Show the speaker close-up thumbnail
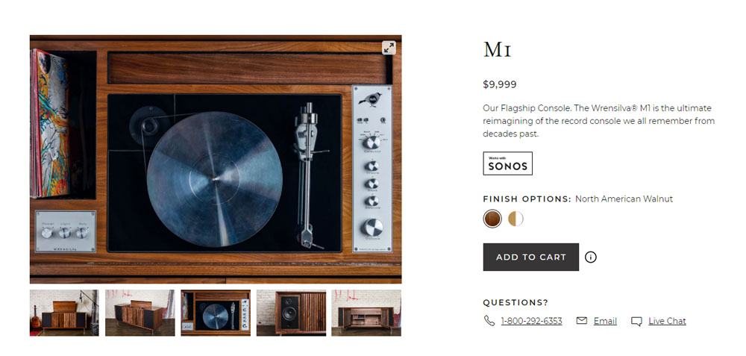746x356 pixels. (291, 313)
